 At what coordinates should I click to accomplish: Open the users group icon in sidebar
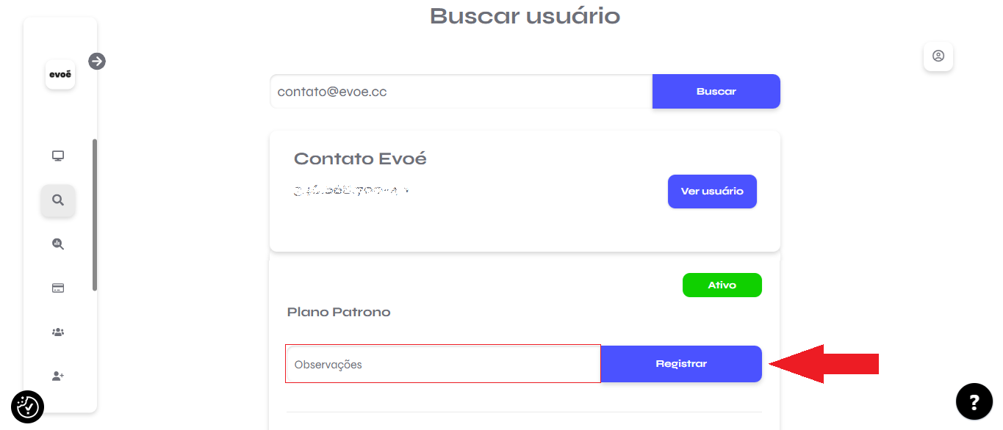(x=58, y=332)
